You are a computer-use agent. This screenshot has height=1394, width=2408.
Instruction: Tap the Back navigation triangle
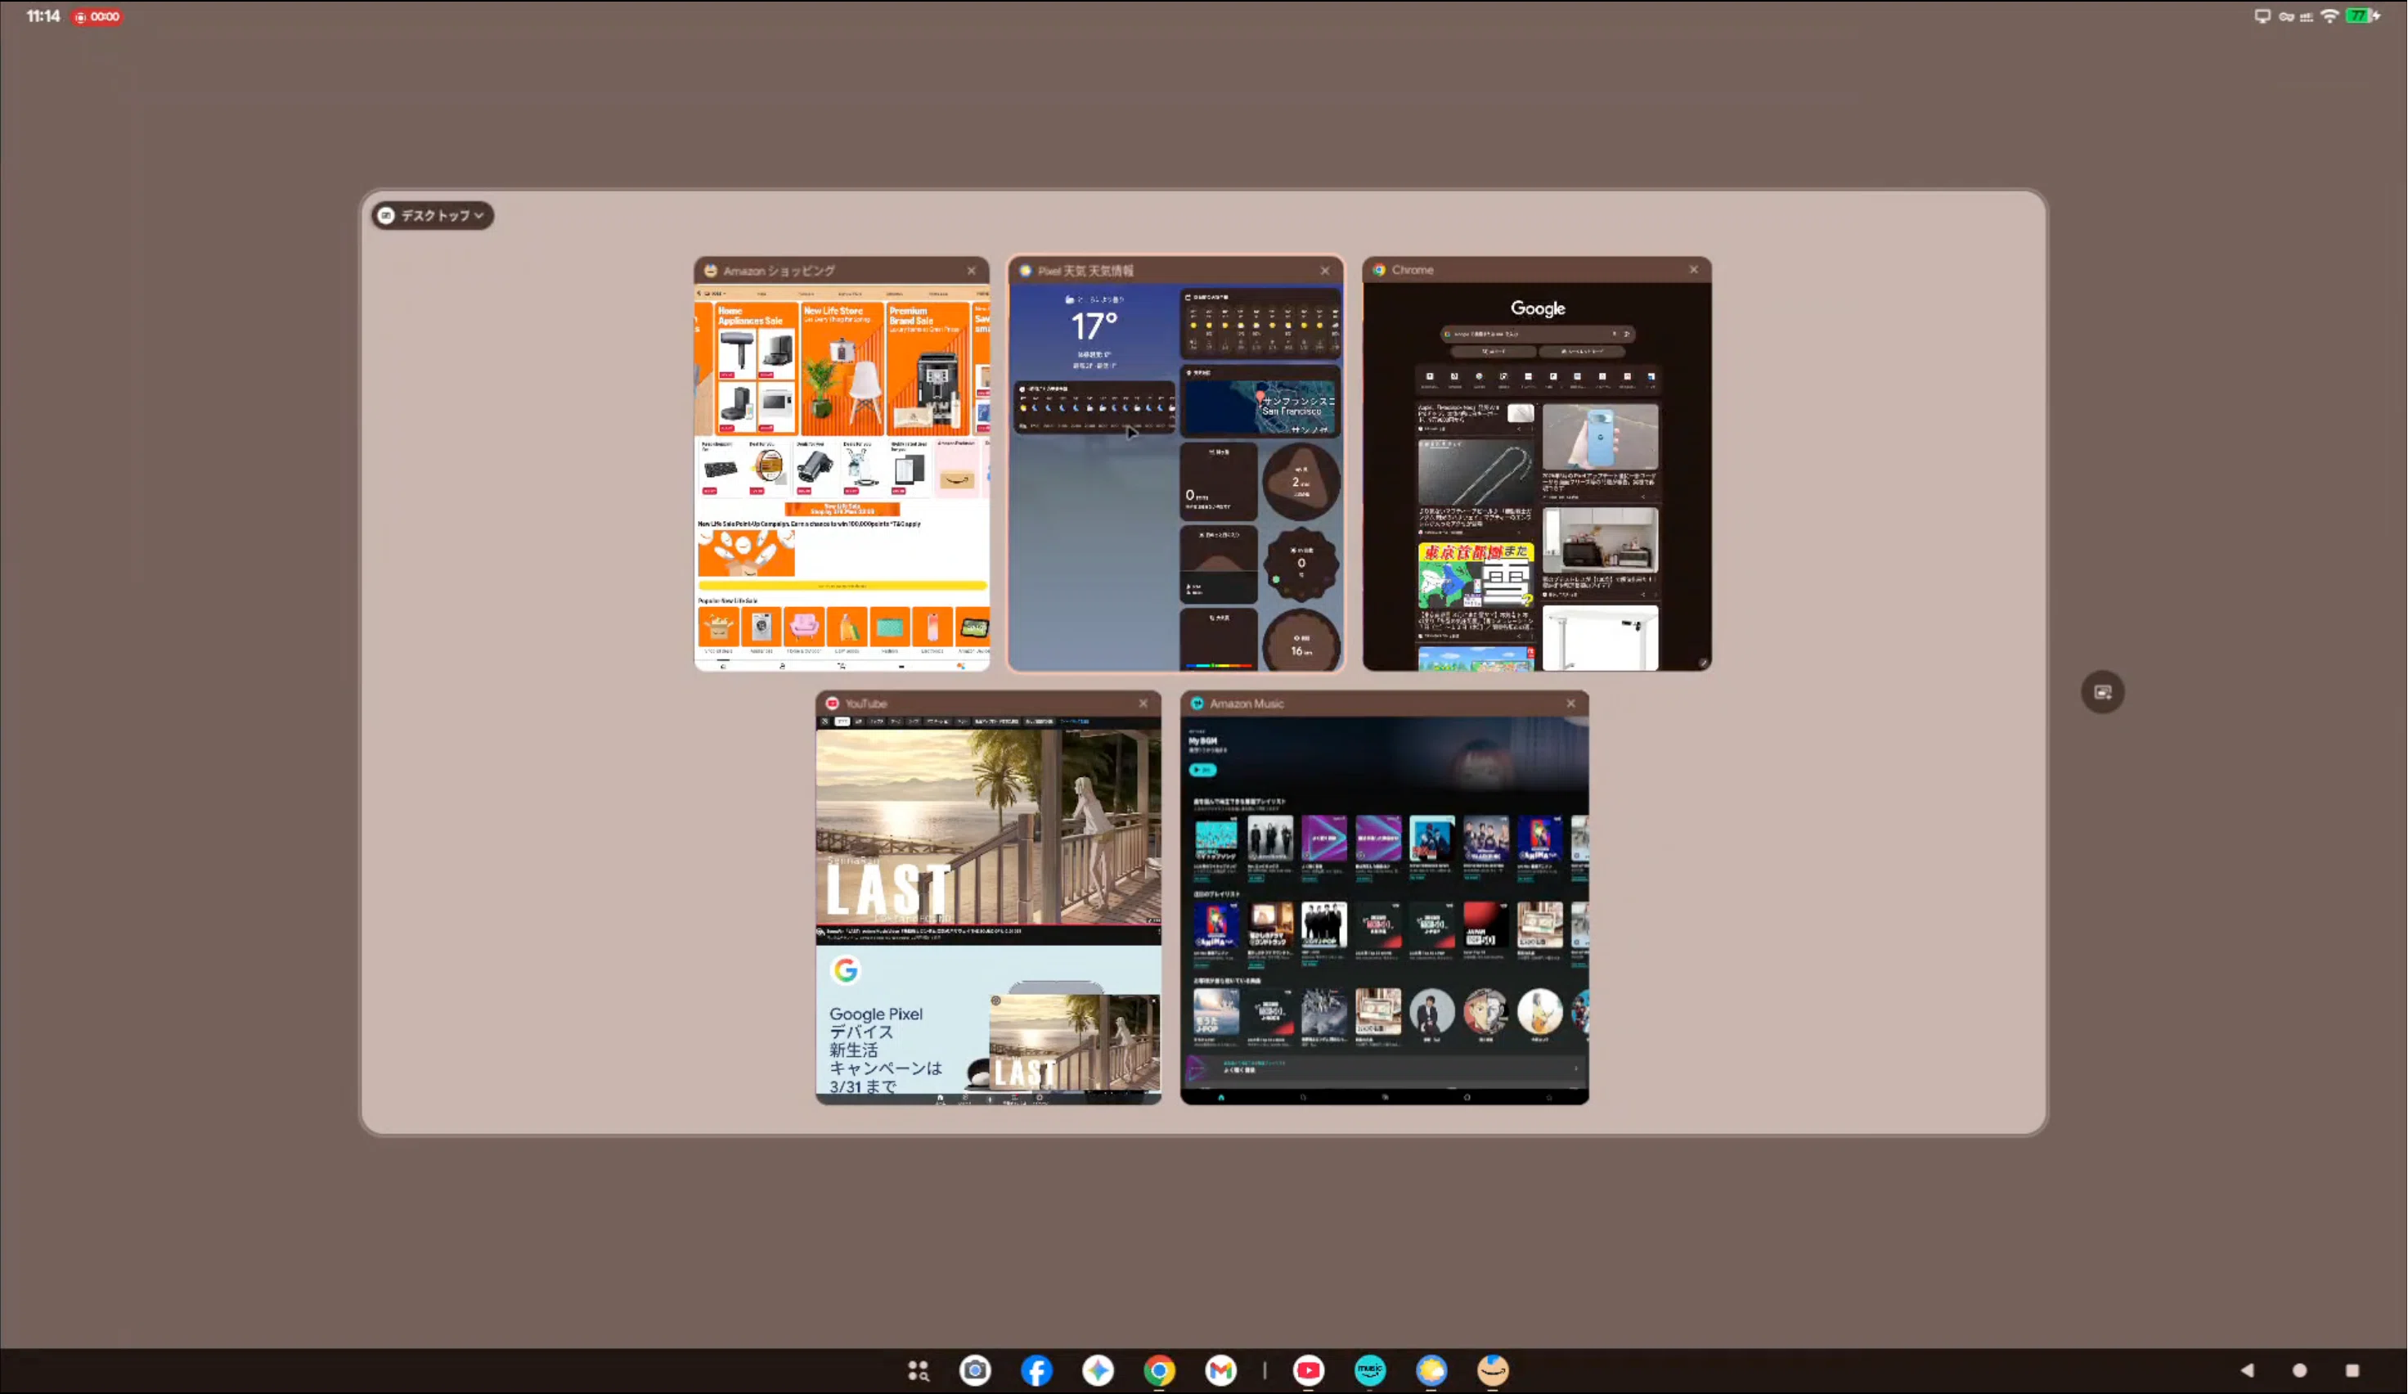(x=2247, y=1370)
